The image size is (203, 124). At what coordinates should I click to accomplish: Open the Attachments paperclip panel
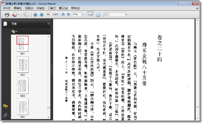tap(5, 115)
